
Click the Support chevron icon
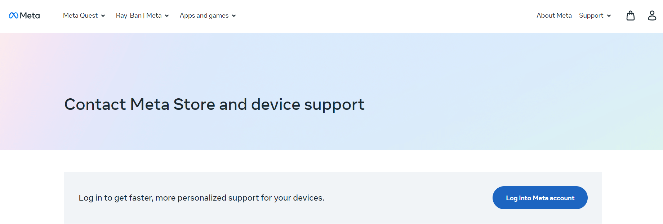pos(610,16)
